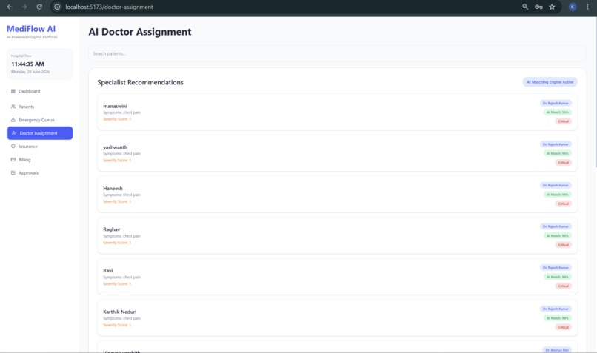Image resolution: width=597 pixels, height=353 pixels.
Task: Click the Search patients input field
Action: [x=337, y=53]
